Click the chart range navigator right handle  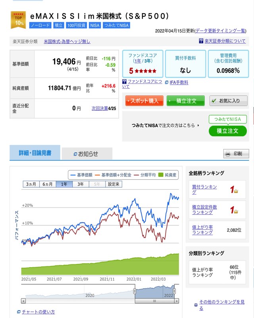174,292
